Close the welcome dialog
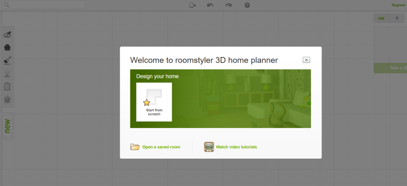 coord(306,60)
